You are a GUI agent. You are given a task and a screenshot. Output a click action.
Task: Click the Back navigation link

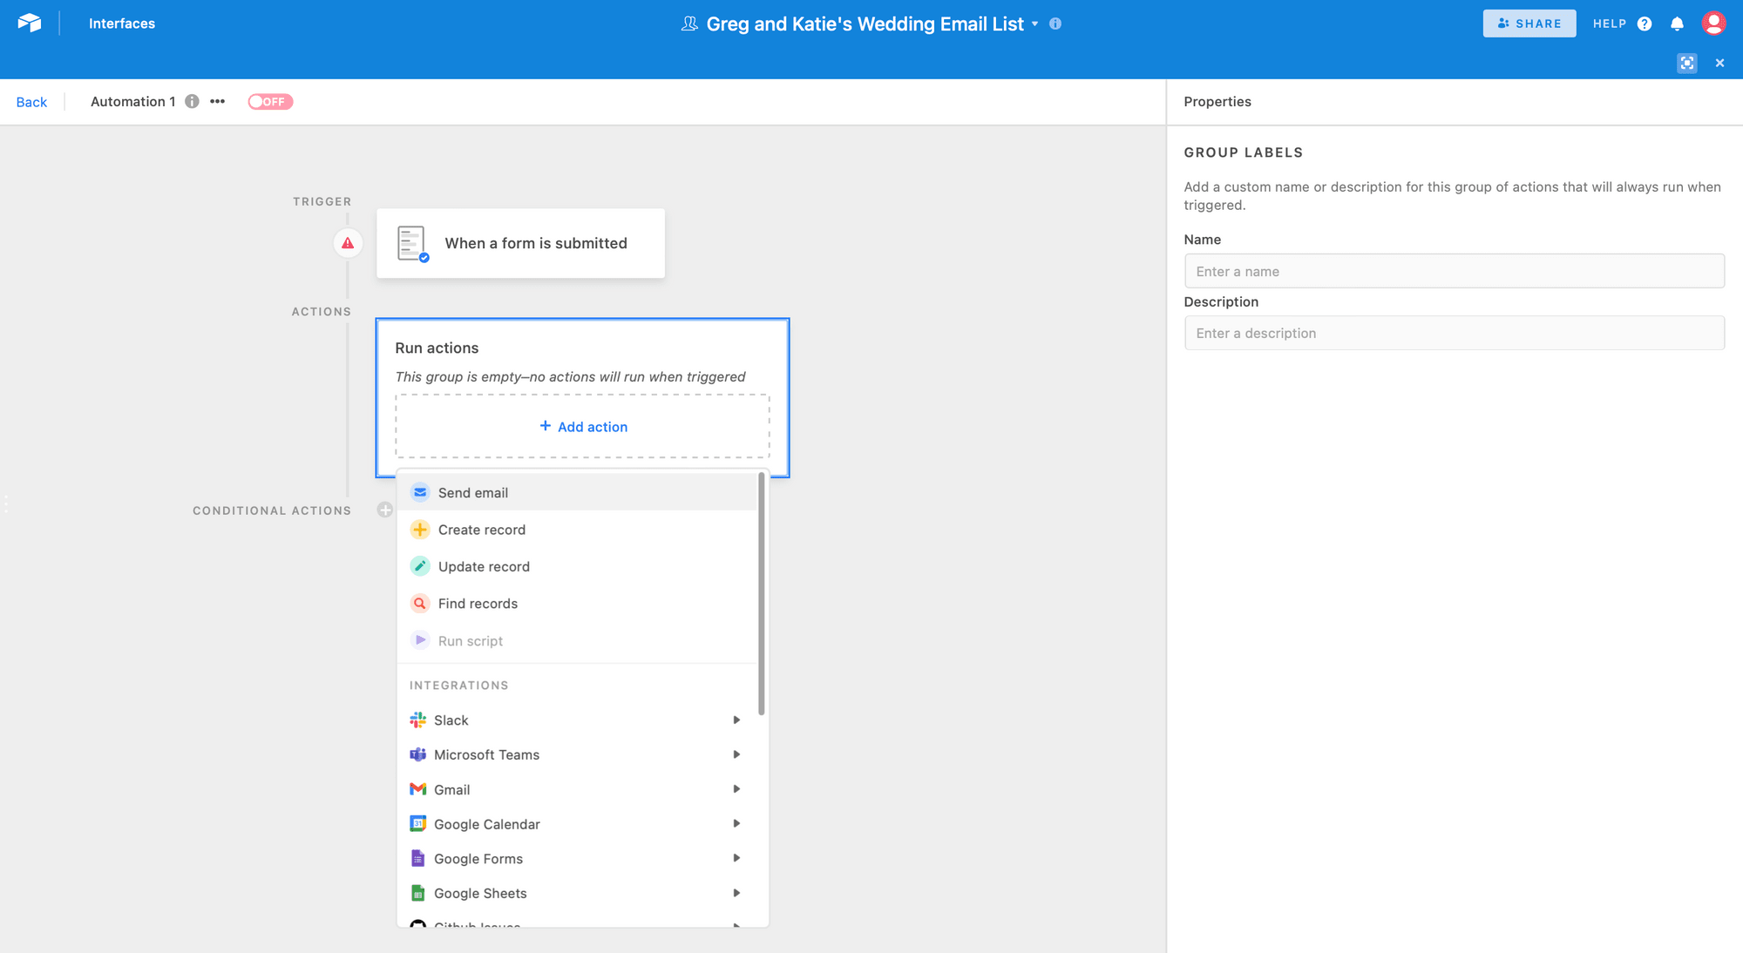pos(31,101)
